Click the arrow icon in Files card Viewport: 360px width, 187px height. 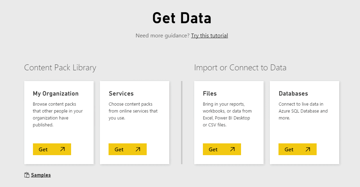coord(232,149)
